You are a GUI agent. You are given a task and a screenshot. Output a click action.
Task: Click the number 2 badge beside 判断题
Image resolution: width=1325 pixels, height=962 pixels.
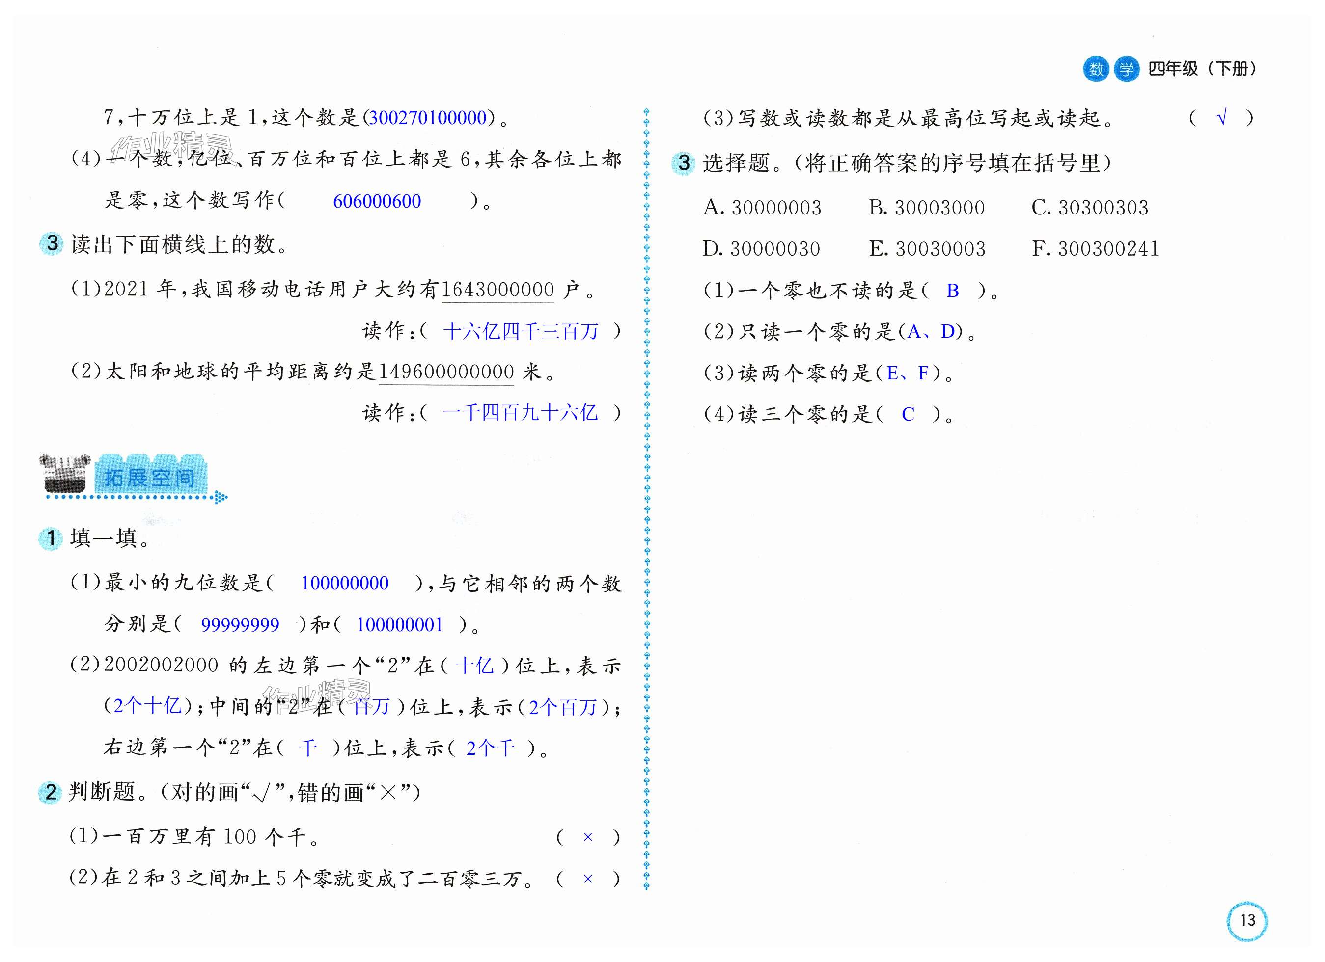click(x=51, y=792)
